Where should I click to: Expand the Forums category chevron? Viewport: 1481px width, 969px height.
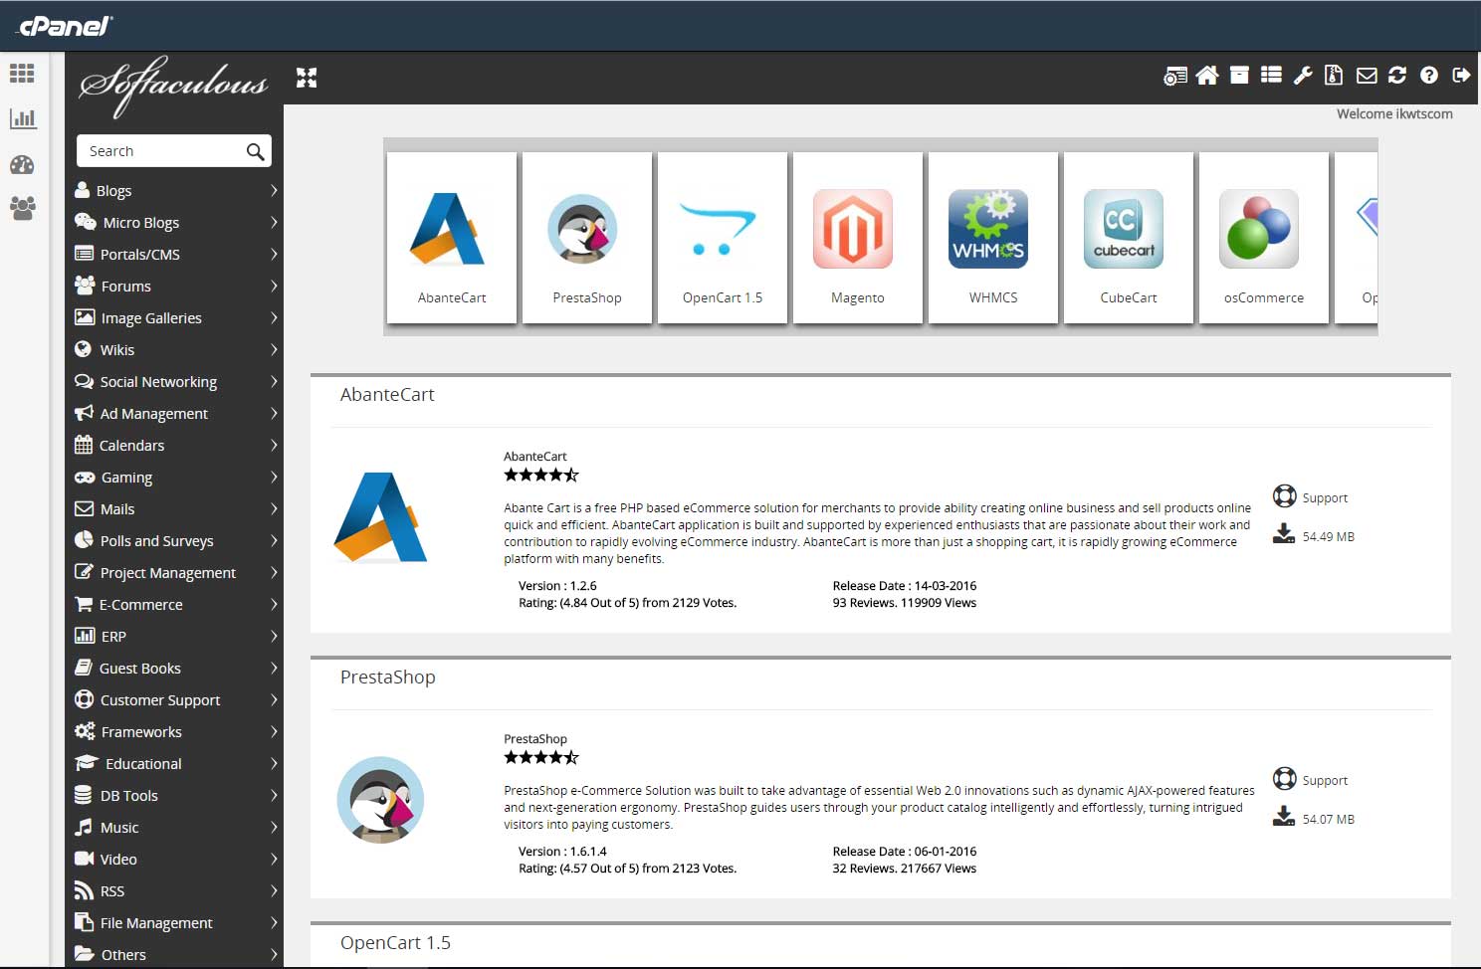[274, 287]
